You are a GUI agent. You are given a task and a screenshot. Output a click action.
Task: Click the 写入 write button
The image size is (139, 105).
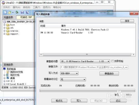pos(79,101)
